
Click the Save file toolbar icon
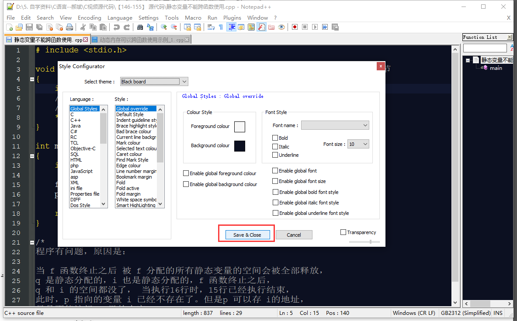pyautogui.click(x=29, y=28)
